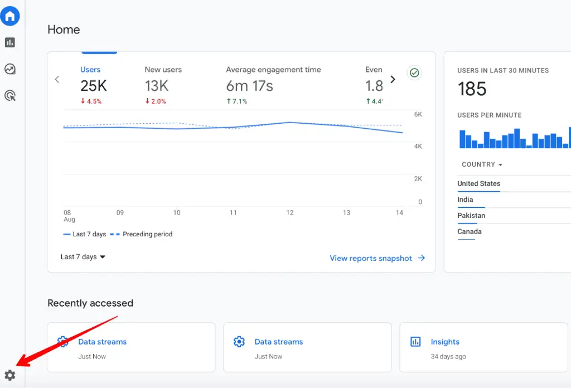Open the COUNTRY dimension dropdown
Screen dimensions: 571x388
tap(481, 164)
